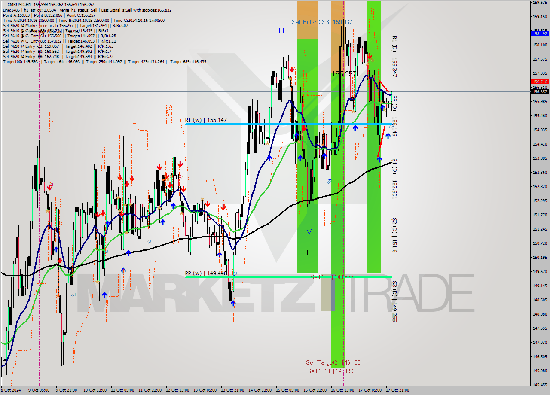The image size is (550, 395).
Task: Click the '14 Oct 13:00' time label
Action: (260, 390)
